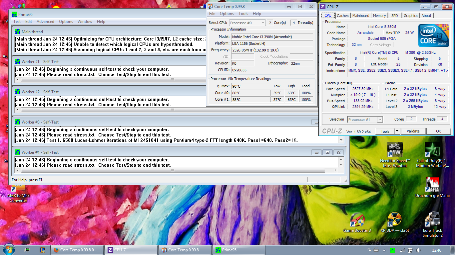455x255 pixels.
Task: Click the Tj. Max value 90°C
Action: (x=250, y=86)
